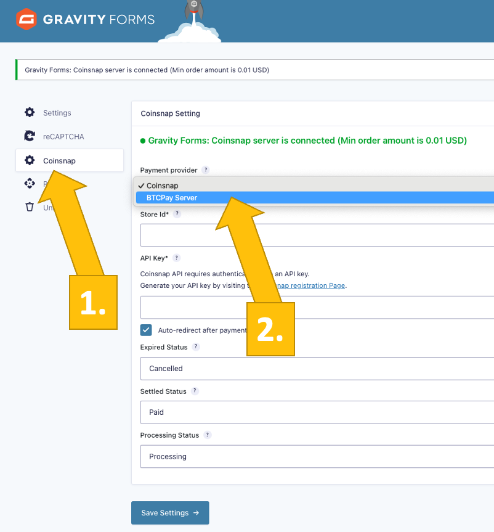Viewport: 494px width, 532px height.
Task: Click help icon next to Store Id
Action: [177, 214]
